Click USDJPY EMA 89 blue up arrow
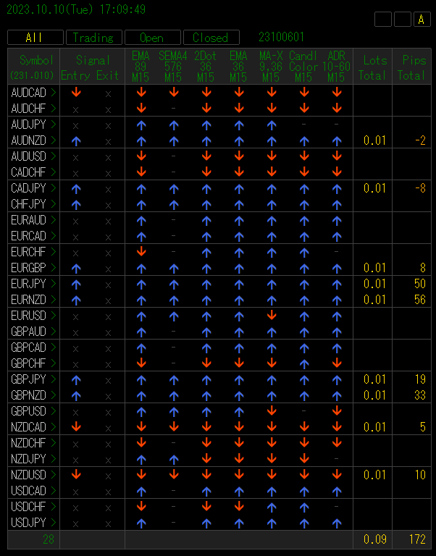The width and height of the screenshot is (436, 556). 141,523
